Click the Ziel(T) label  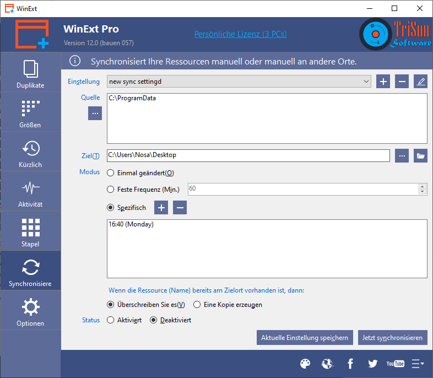point(90,156)
